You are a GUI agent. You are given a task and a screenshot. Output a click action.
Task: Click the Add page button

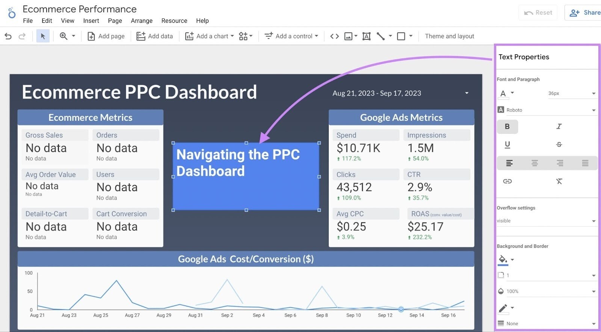click(x=106, y=36)
